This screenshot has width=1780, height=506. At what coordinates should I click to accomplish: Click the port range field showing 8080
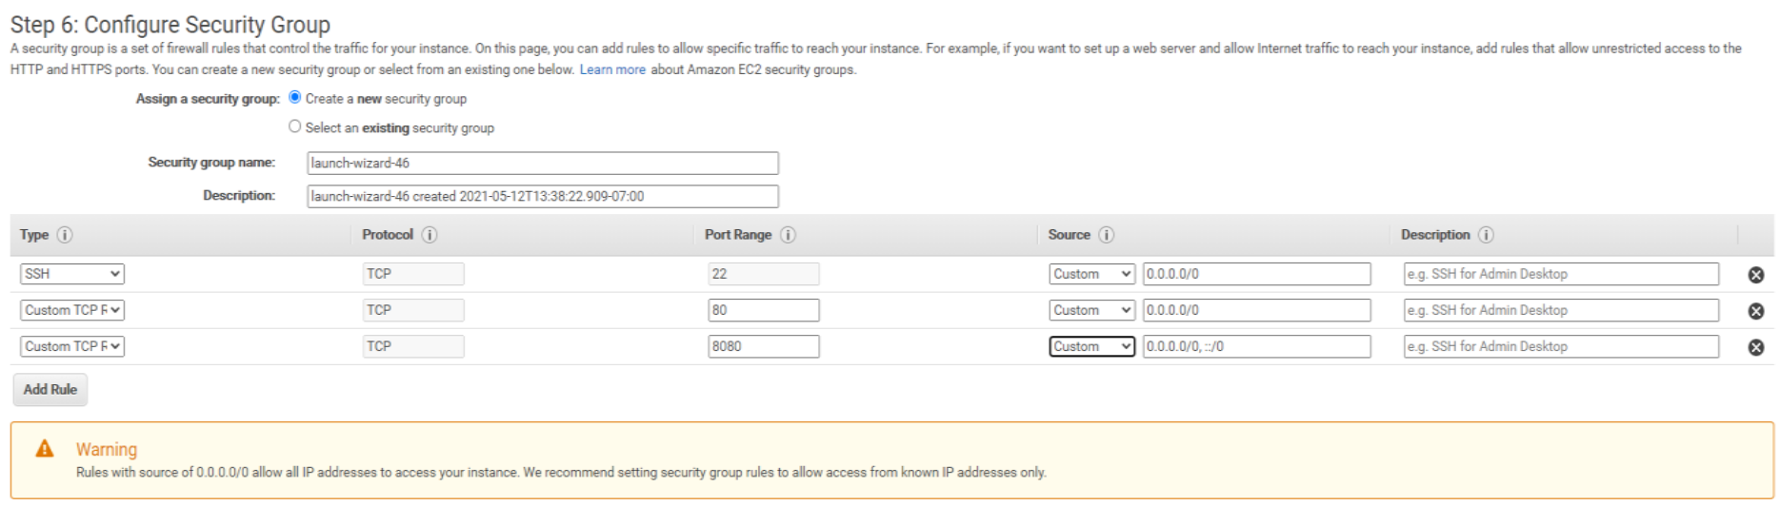[x=763, y=346]
